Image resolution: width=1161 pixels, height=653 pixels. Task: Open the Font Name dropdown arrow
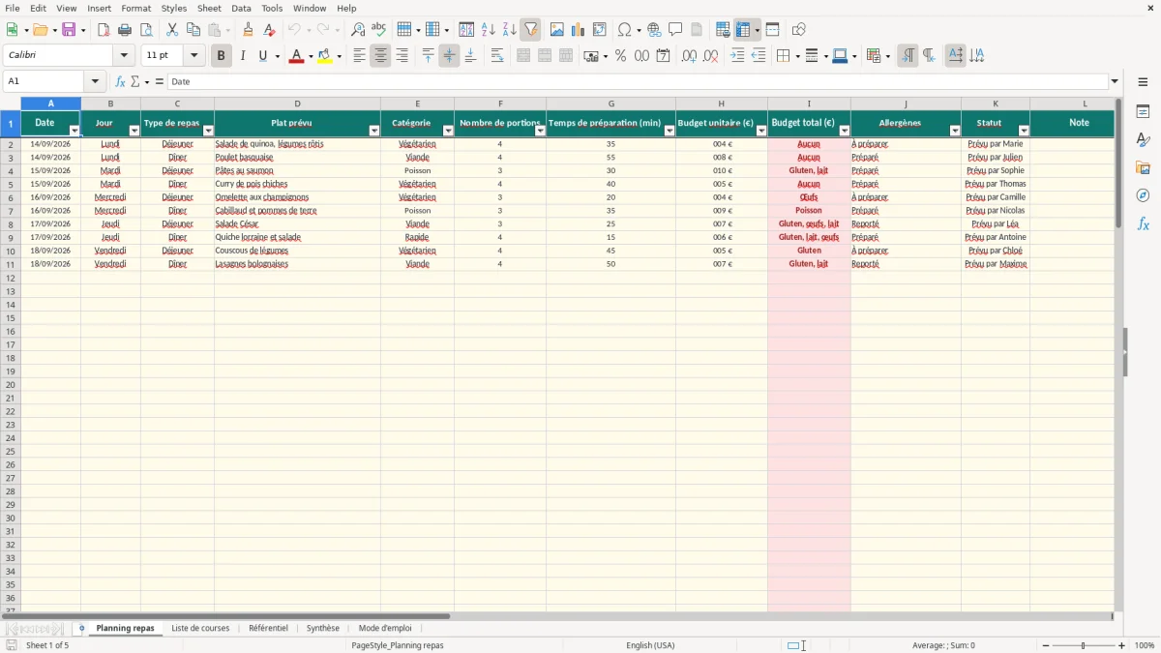124,56
